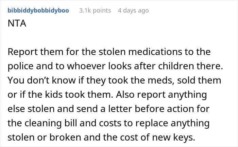Open the 4 days ago timestamp permalink
Screen dimensions: 238x147
tap(133, 11)
